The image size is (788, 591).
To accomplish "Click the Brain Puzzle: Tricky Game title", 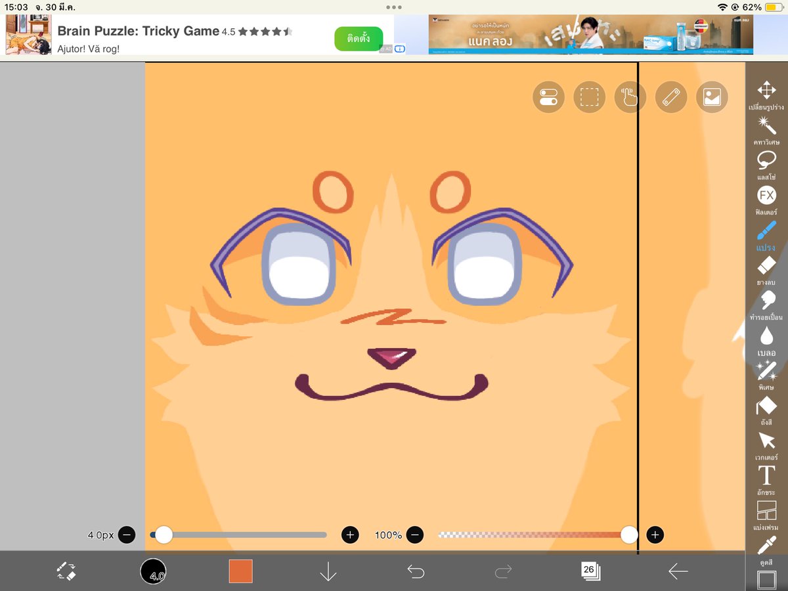I will point(138,31).
